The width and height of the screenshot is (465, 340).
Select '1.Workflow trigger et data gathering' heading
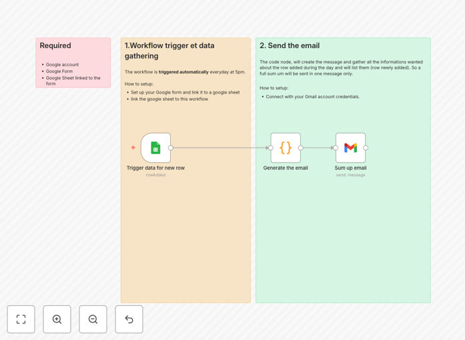pos(169,51)
